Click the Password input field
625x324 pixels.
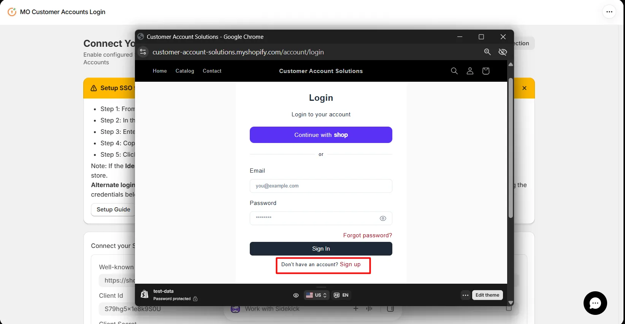pos(321,218)
